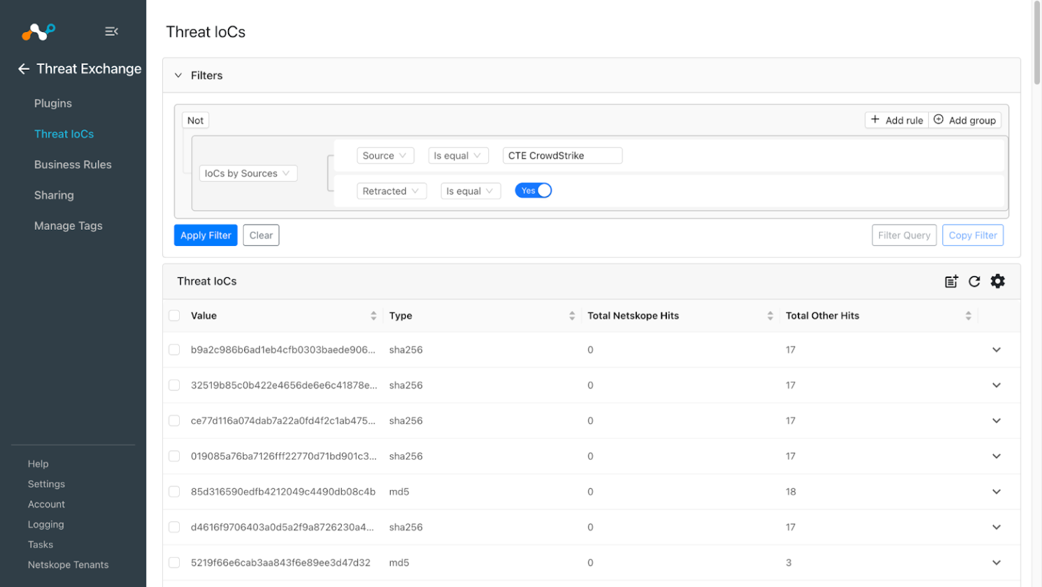Open the Is equal operator dropdown for Source
The height and width of the screenshot is (587, 1042).
458,155
